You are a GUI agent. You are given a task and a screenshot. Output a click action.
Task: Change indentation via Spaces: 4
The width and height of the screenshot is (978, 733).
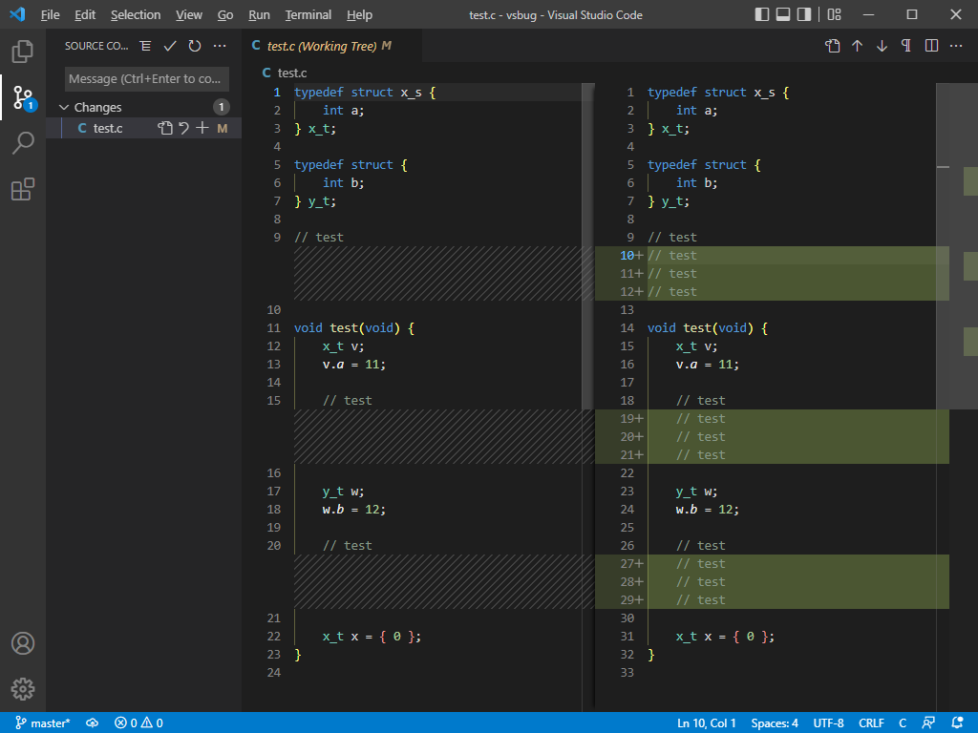774,723
